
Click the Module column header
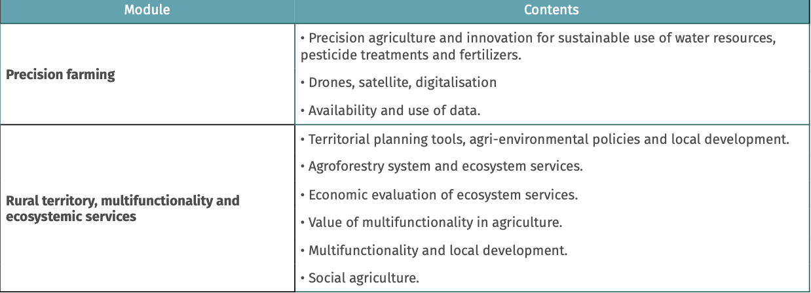coord(147,10)
